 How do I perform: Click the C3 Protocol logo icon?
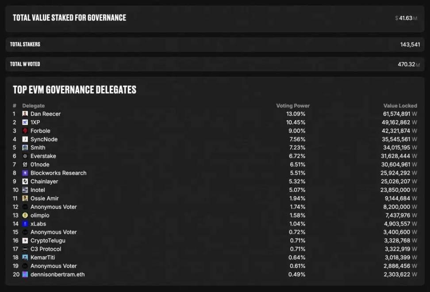pyautogui.click(x=25, y=249)
